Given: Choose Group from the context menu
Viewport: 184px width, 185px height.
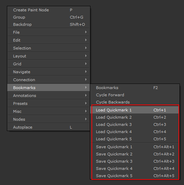Looking at the screenshot, I should (48, 17).
